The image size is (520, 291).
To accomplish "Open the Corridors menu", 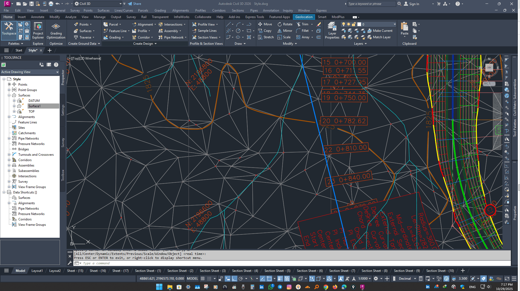I will pos(218,11).
